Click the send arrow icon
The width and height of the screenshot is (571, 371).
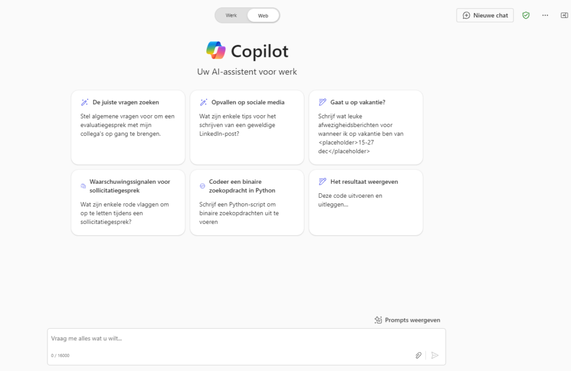pos(435,355)
